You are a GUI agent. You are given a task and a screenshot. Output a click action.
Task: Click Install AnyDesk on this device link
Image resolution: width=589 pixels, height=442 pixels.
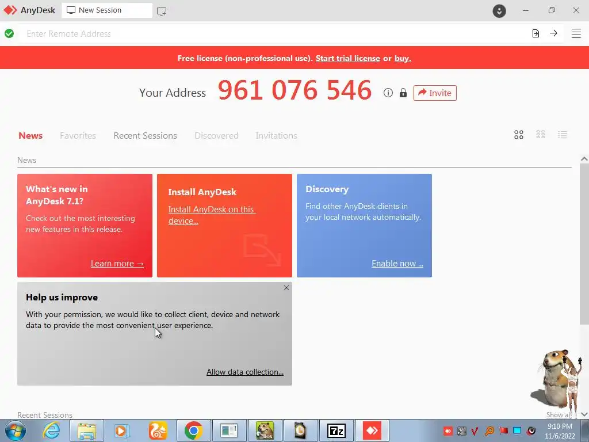[212, 215]
